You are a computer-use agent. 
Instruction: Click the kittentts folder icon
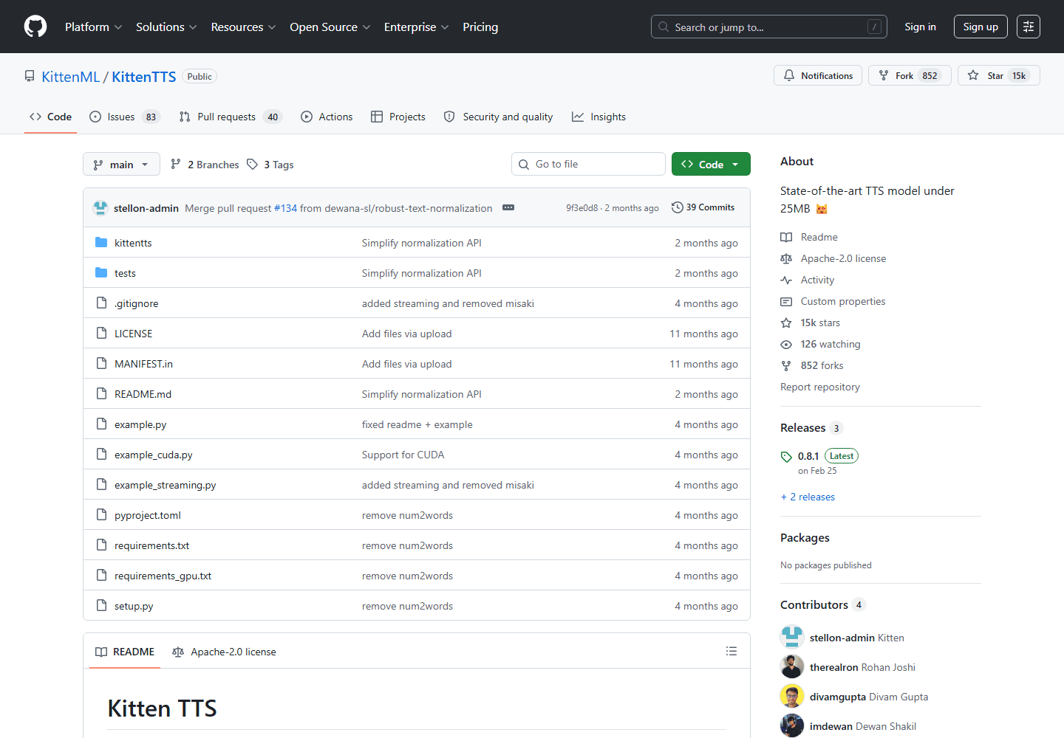(101, 243)
